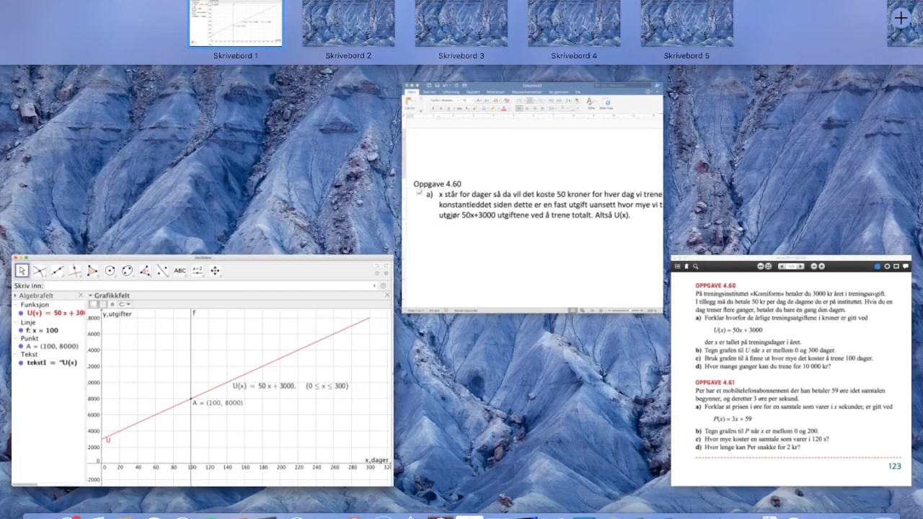923x519 pixels.
Task: Collapse the Linje group in Algebrafelt
Action: [15, 322]
